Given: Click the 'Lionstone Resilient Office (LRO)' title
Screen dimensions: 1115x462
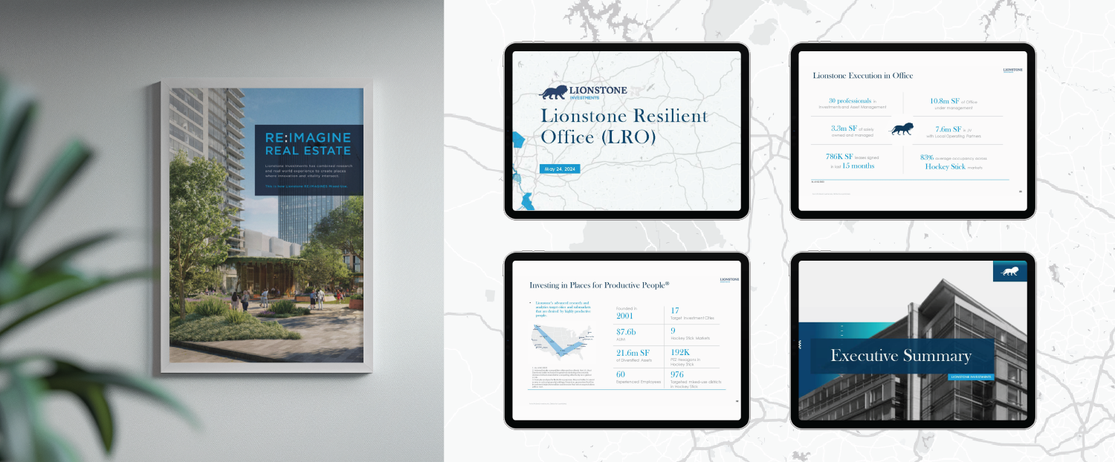Looking at the screenshot, I should click(x=624, y=126).
